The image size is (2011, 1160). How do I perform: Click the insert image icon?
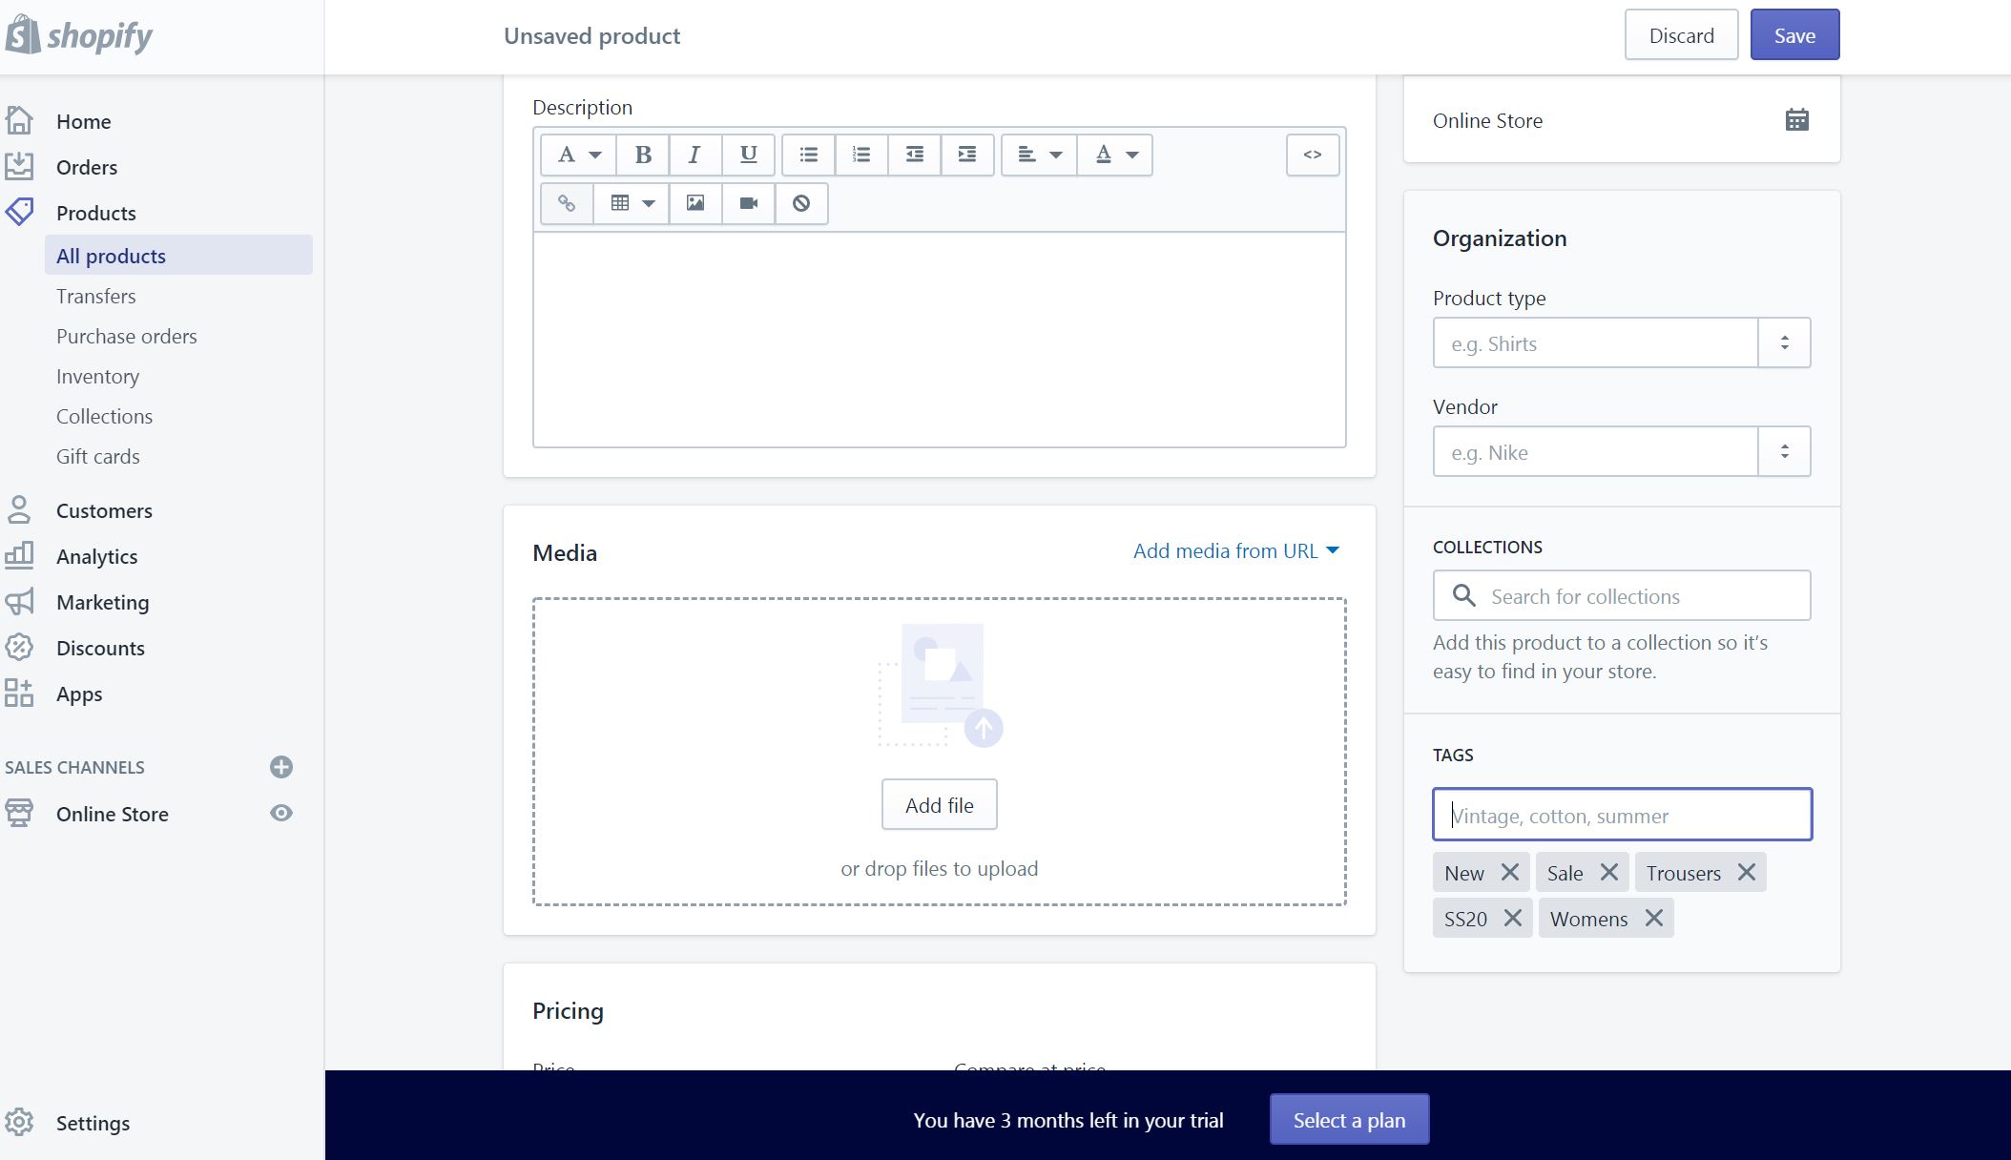[x=695, y=203]
